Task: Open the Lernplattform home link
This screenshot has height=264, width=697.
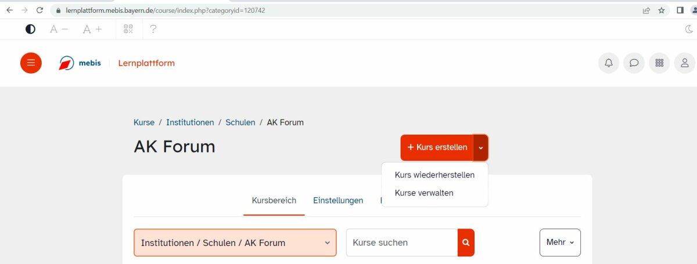Action: 146,63
